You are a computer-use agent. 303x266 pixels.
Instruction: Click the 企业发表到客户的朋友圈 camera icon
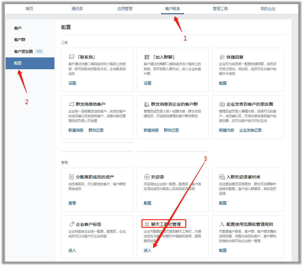(x=222, y=104)
